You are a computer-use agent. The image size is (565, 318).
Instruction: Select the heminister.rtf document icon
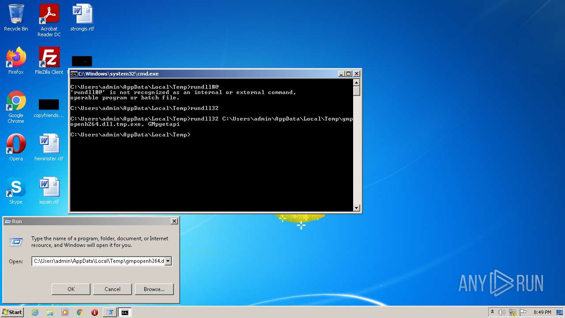click(49, 148)
